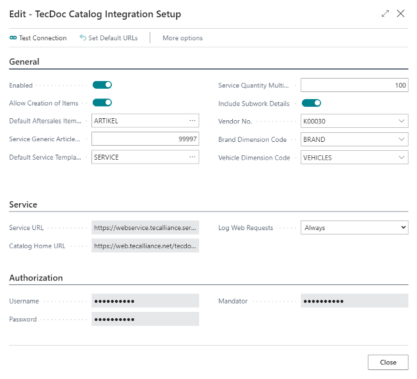Click the Default Aftersales Item field ARTIKEL

coord(145,121)
